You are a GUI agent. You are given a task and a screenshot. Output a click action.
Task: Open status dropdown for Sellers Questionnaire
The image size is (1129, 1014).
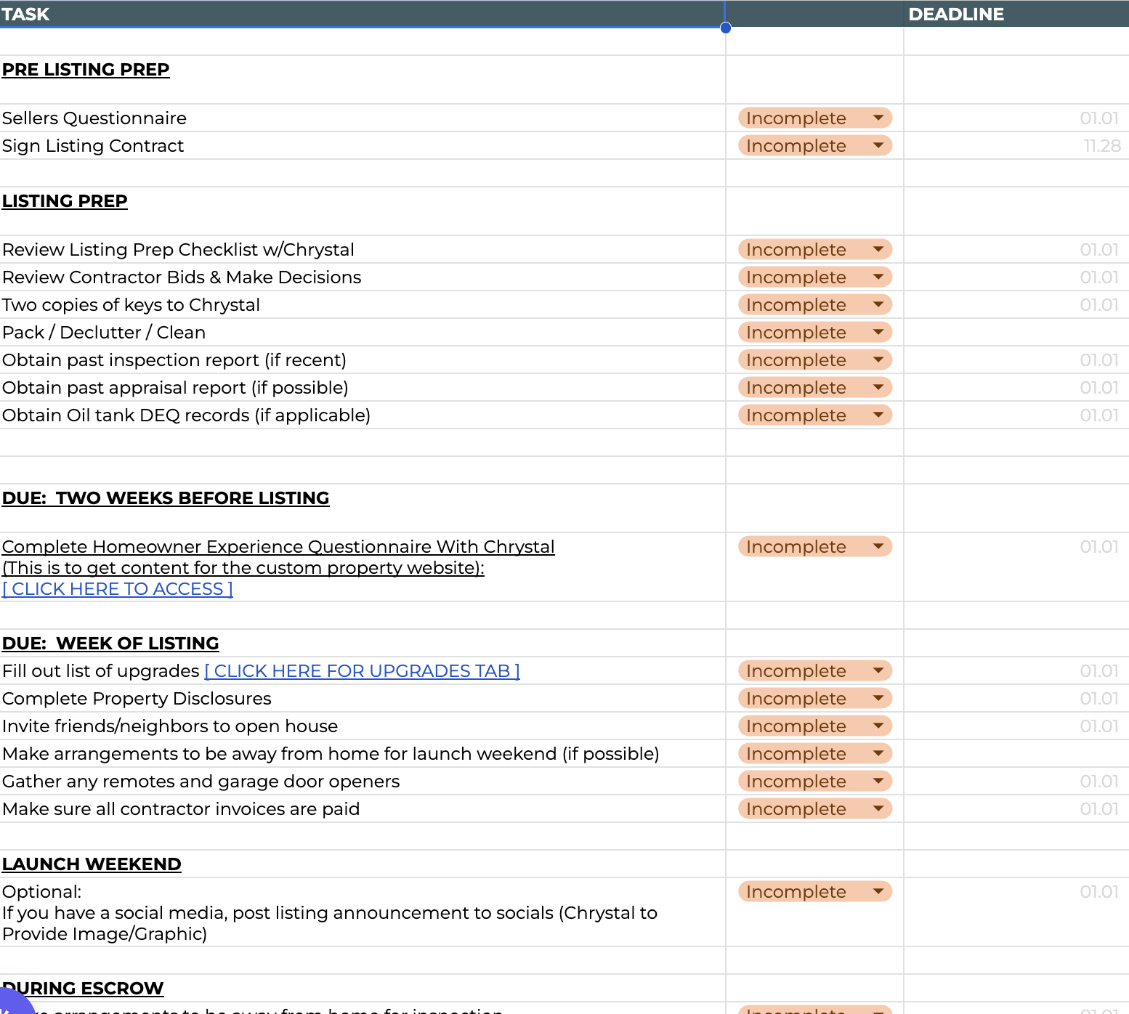point(814,118)
